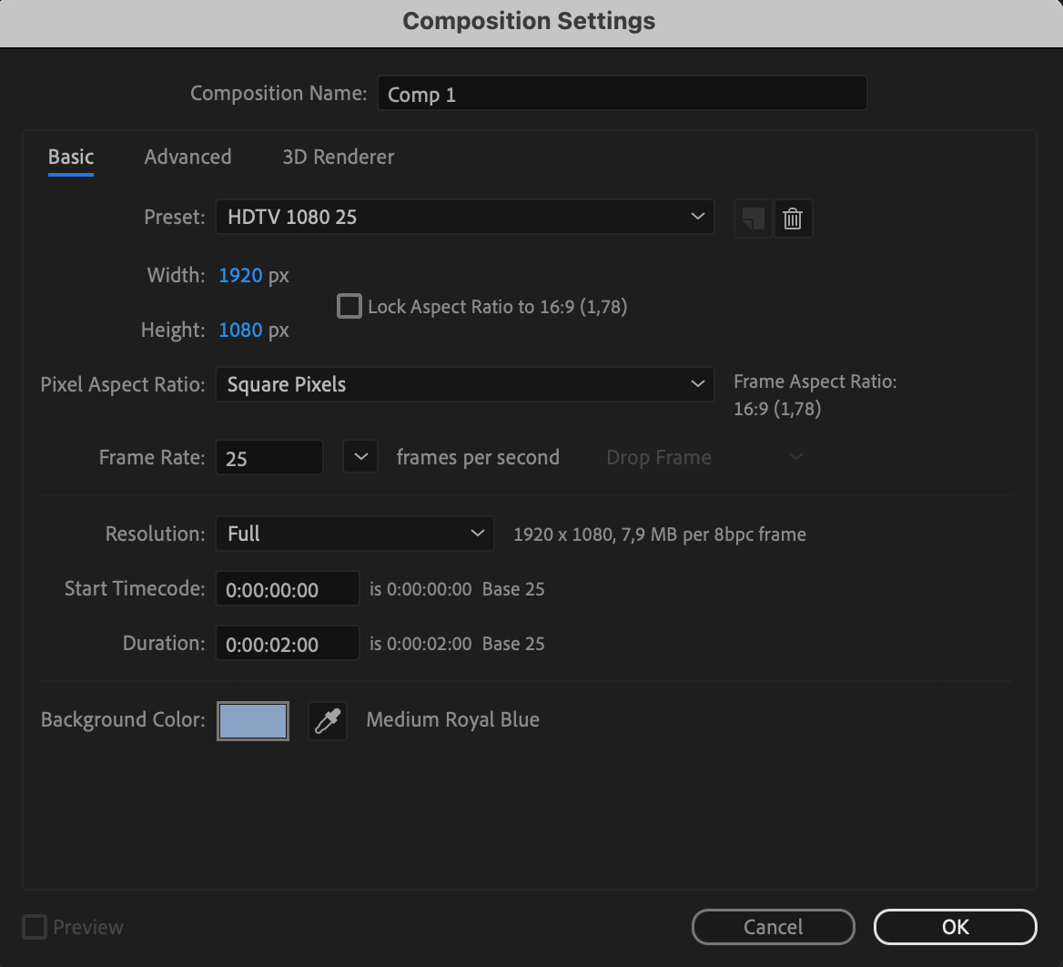Open the Preset dropdown HDTV 1080 25

(x=464, y=217)
